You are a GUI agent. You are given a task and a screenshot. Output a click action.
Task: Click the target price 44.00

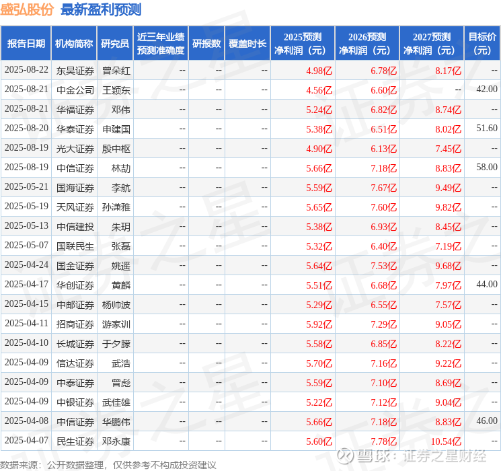(487, 284)
